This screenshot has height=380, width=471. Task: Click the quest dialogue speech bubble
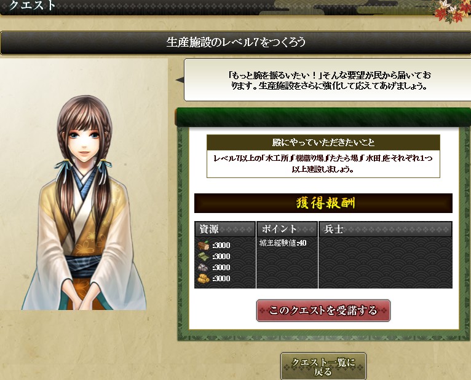point(327,80)
